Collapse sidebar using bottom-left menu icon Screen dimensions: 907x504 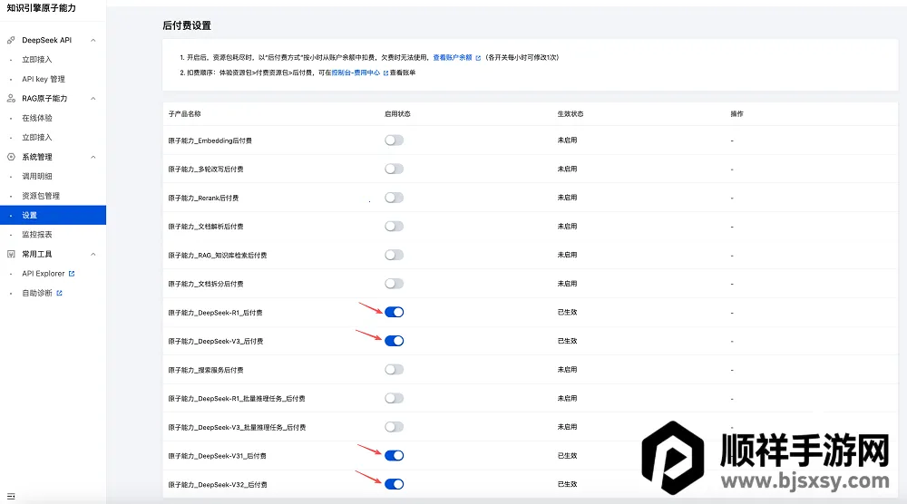coord(11,496)
